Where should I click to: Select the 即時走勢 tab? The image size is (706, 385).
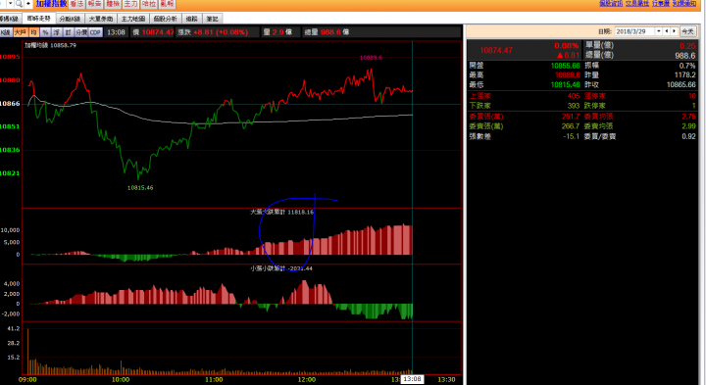39,19
